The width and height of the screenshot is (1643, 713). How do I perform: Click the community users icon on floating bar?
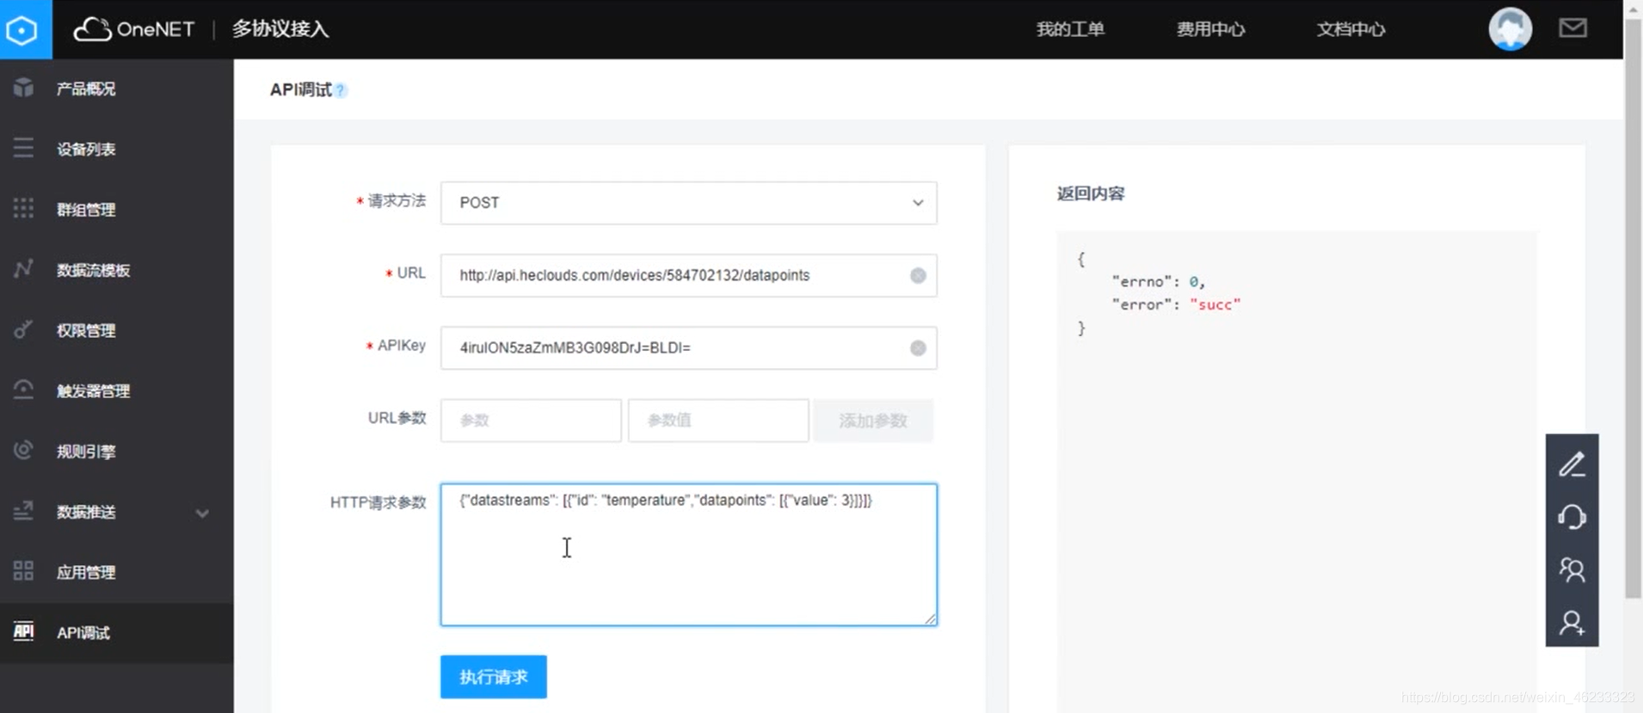coord(1572,569)
